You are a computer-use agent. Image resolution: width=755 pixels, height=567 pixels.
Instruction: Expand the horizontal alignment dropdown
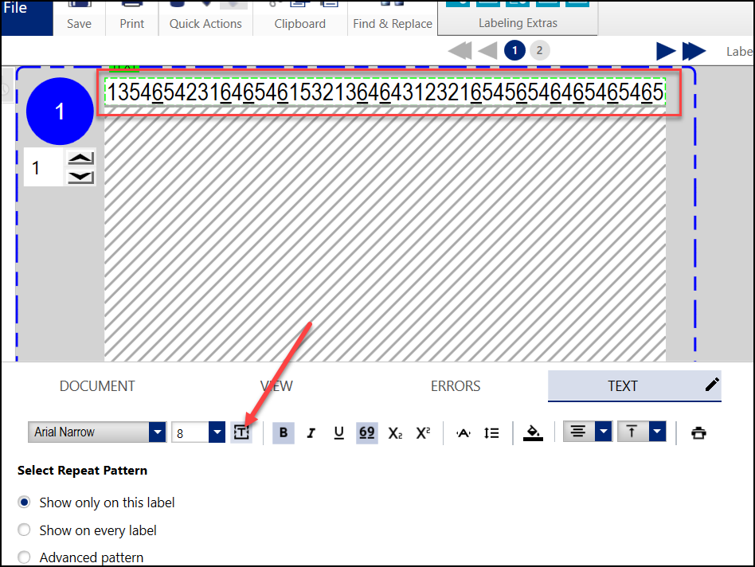604,432
